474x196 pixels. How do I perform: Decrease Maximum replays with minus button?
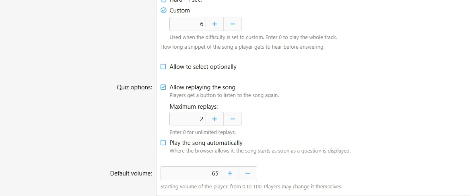pos(233,119)
